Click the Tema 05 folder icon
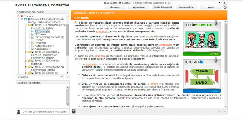Screen dimensions: 243x120 [29, 73]
